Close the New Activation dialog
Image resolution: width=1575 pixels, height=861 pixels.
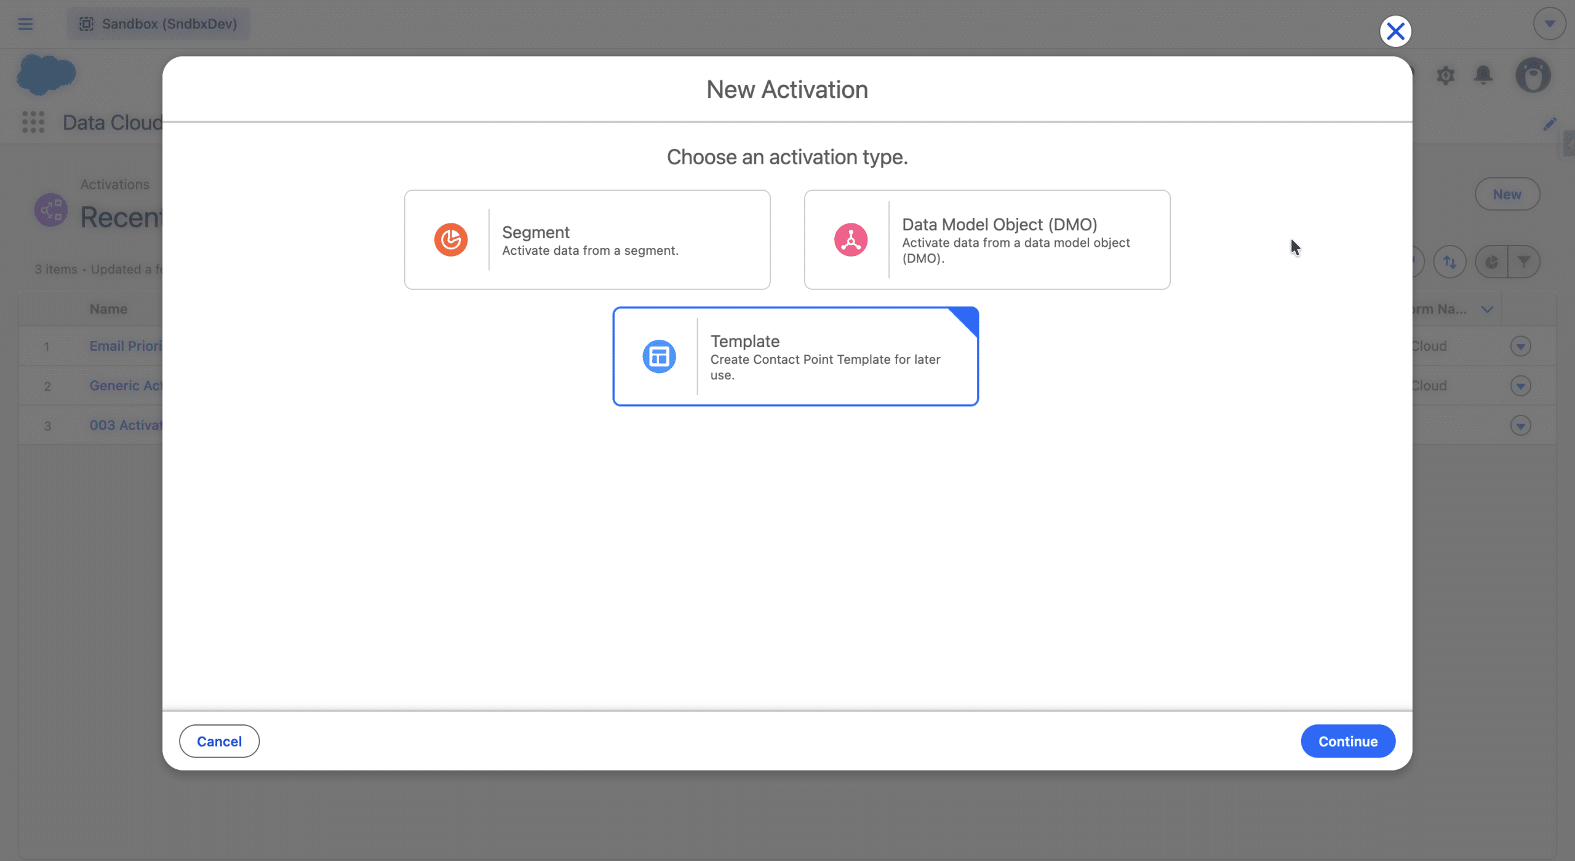click(x=1395, y=31)
